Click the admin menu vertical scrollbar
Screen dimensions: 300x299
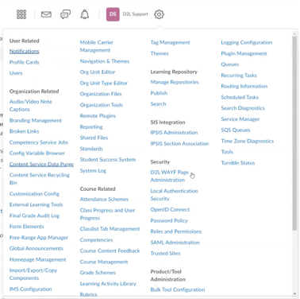tap(294, 133)
